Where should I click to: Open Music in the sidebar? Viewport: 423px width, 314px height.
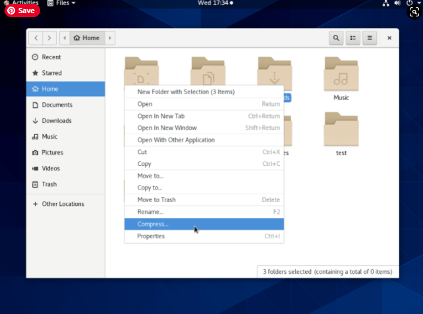[x=65, y=137]
